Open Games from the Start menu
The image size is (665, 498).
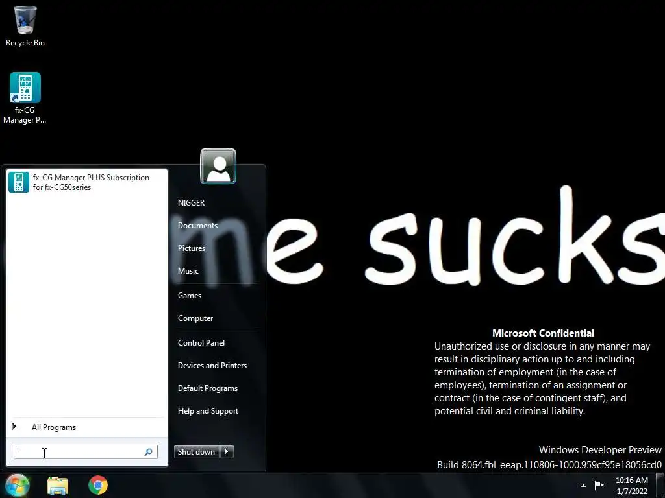coord(190,296)
